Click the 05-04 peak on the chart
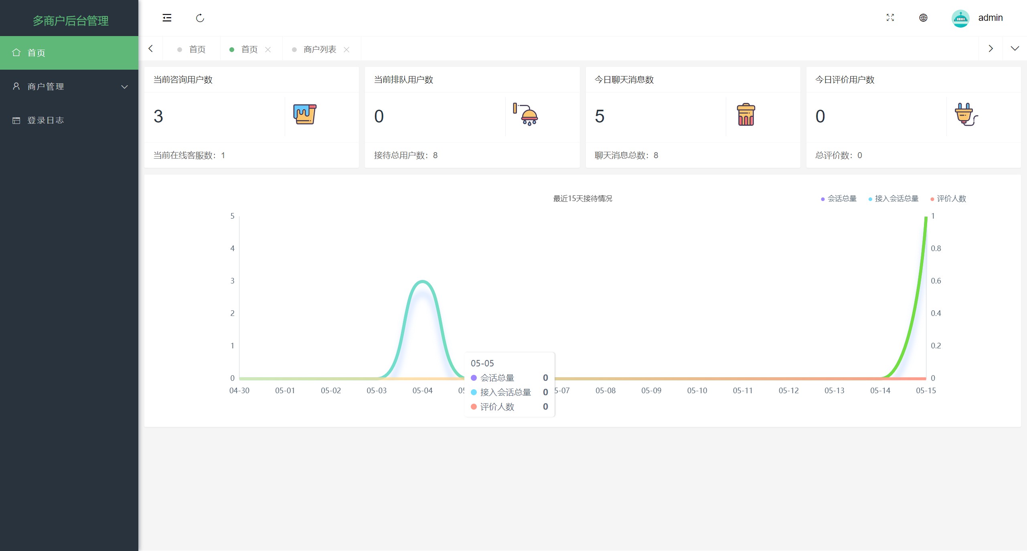This screenshot has height=551, width=1027. (x=422, y=282)
